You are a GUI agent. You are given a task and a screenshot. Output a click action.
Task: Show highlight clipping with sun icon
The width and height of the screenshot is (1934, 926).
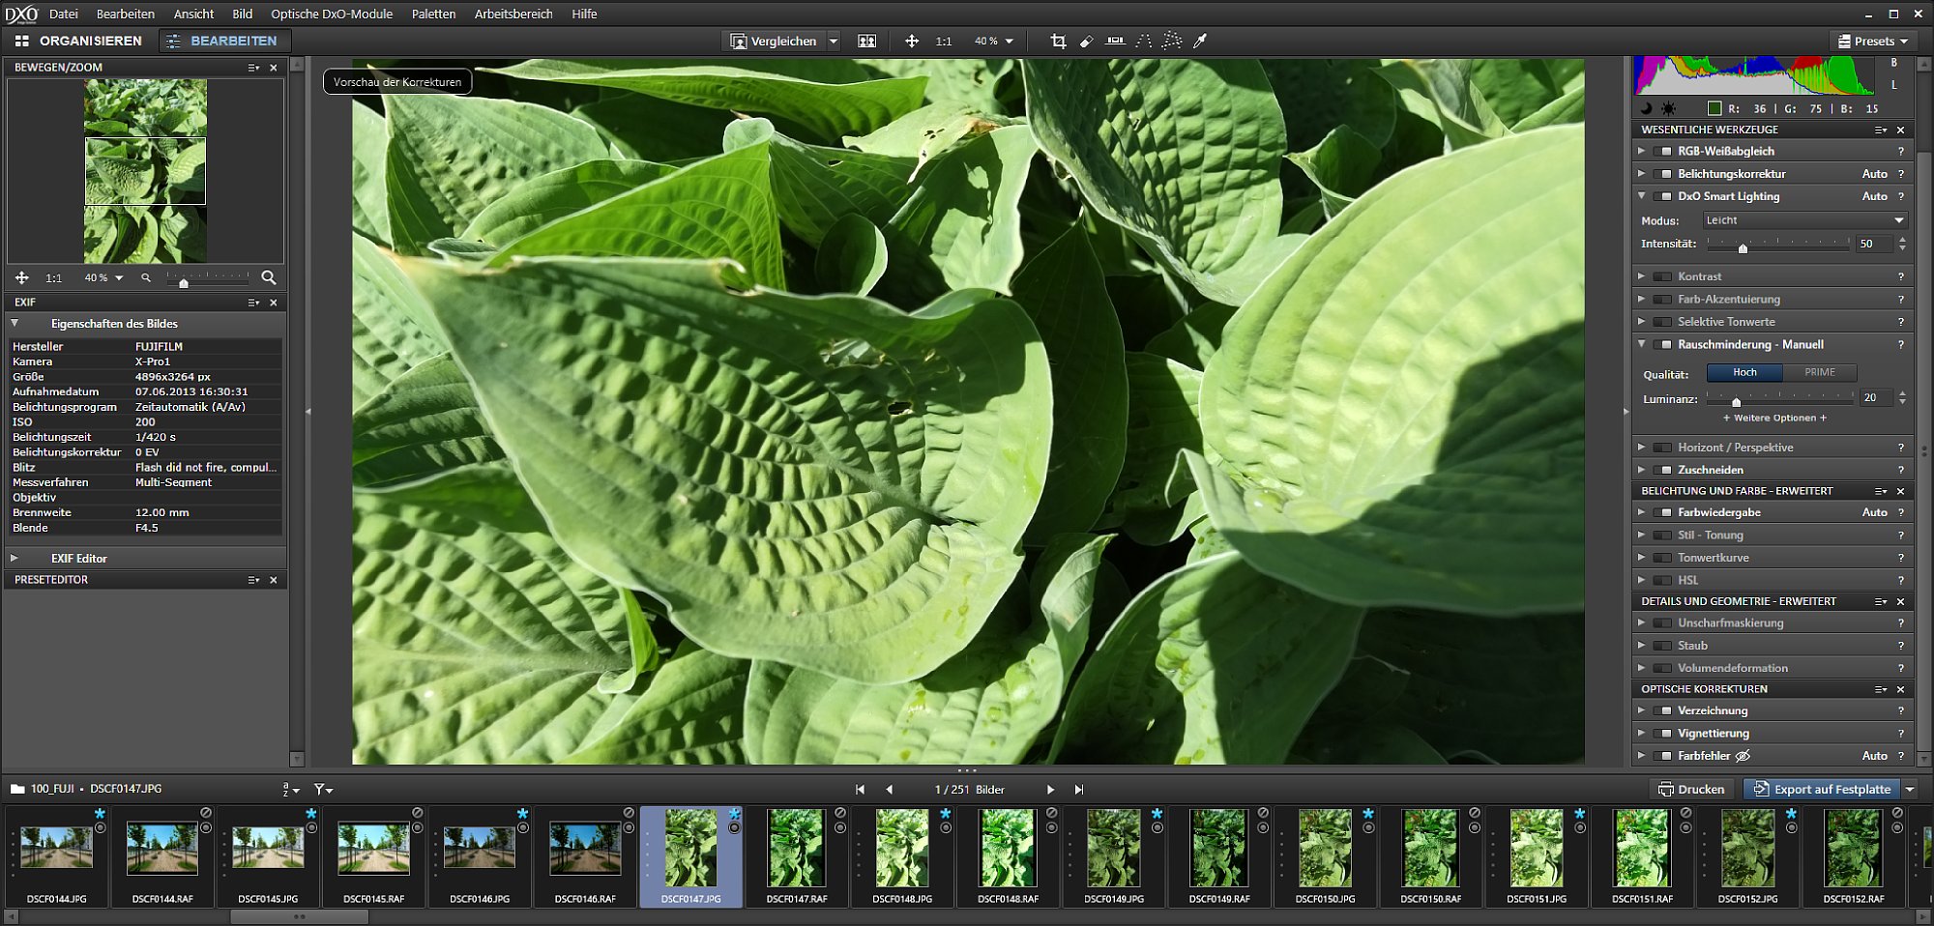(x=1668, y=109)
